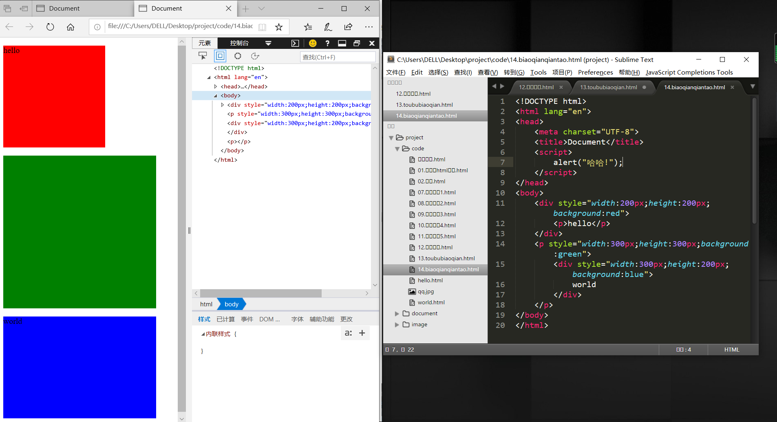Viewport: 777px width, 422px height.
Task: Undock DevTools into separate window
Action: (x=357, y=43)
